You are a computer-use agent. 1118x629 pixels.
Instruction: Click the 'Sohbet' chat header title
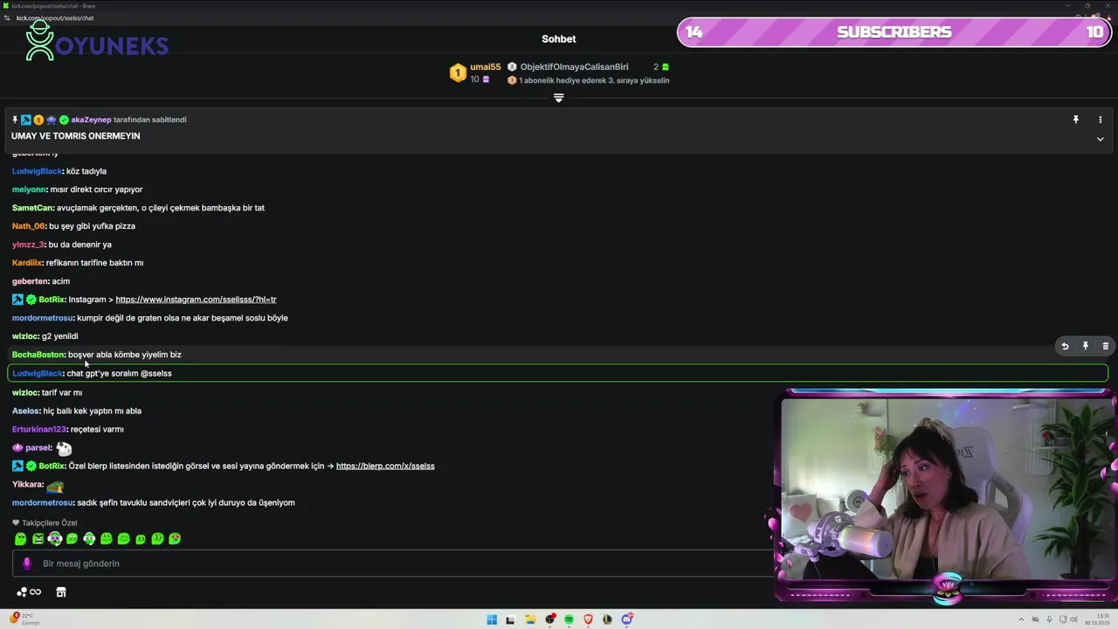click(x=559, y=39)
